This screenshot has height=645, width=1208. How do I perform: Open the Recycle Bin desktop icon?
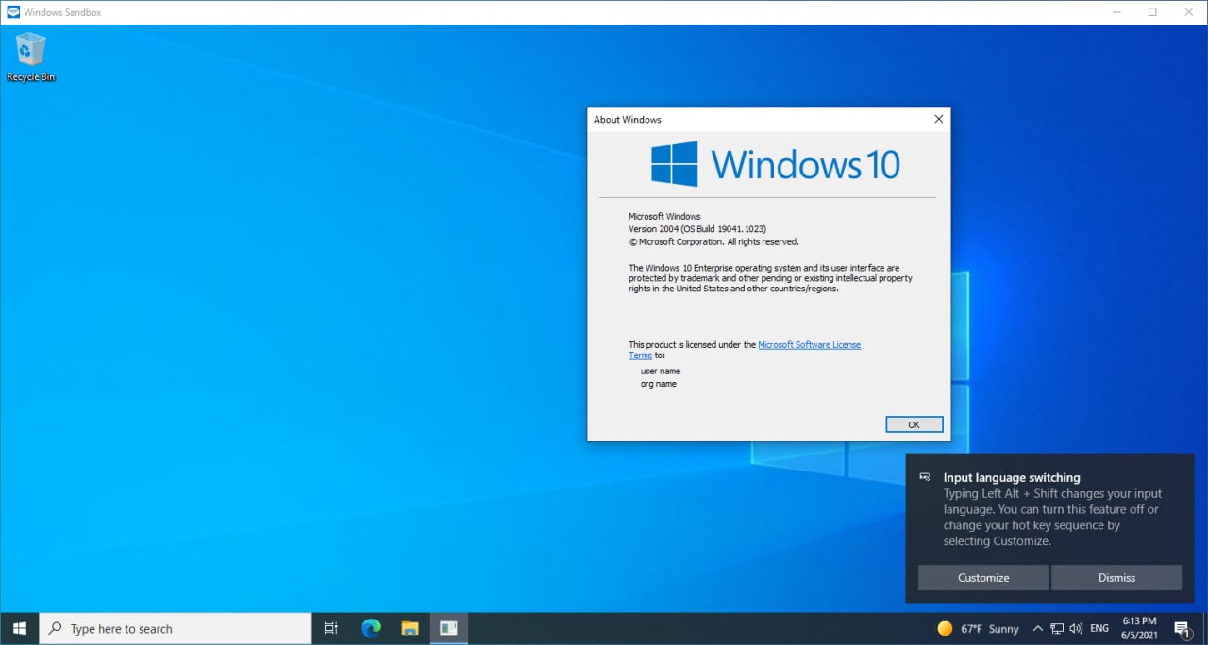coord(30,57)
